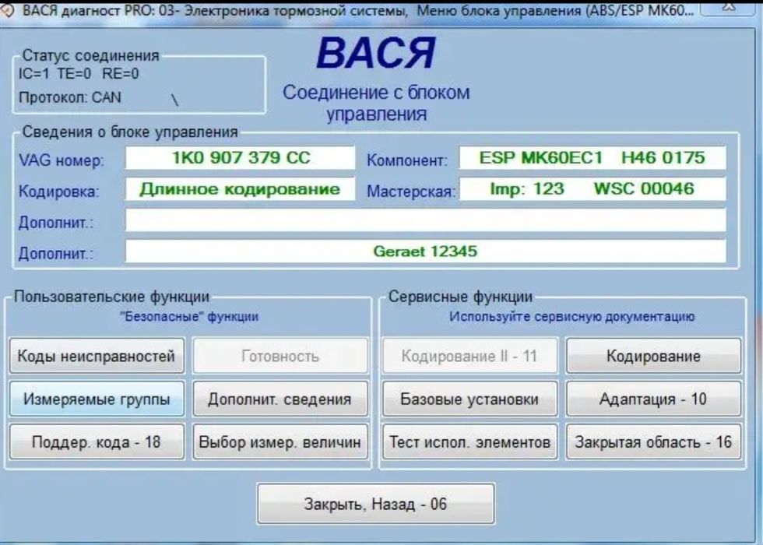Click the Компонент field ESP MK60EC1
The image size is (763, 545).
[x=592, y=157]
